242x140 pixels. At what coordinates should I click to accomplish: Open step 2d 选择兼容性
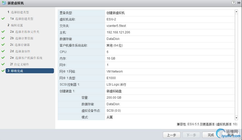pos(20,51)
